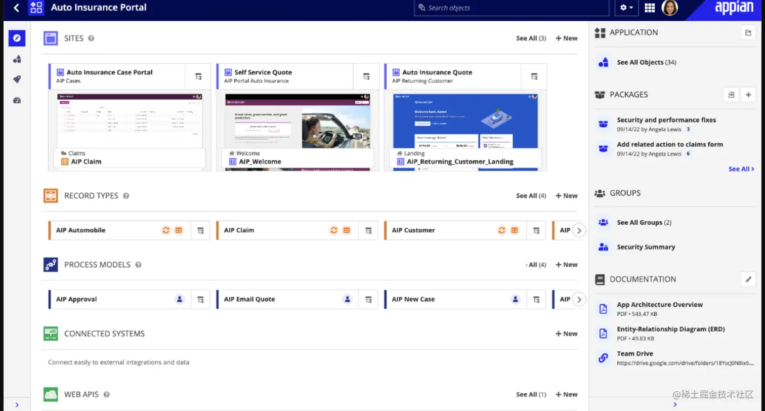This screenshot has width=765, height=411.
Task: Open actions icon on AIP Customer record
Action: (536, 230)
